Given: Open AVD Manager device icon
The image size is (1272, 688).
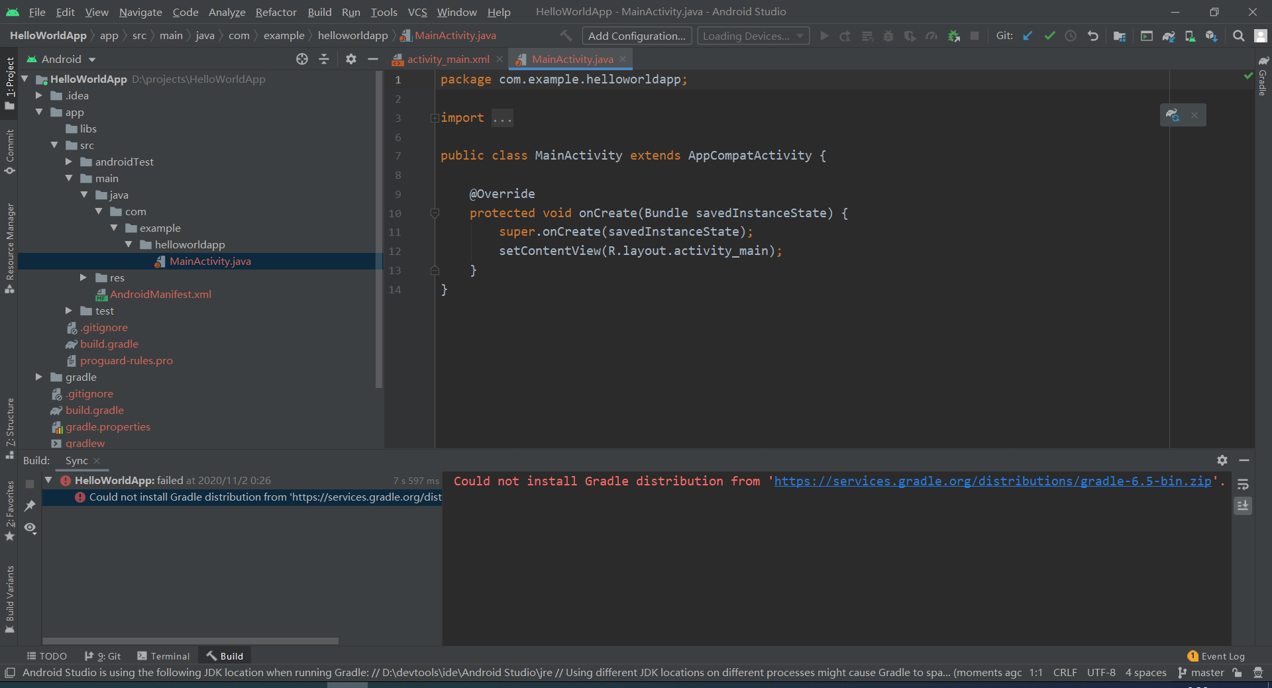Looking at the screenshot, I should [x=1190, y=36].
